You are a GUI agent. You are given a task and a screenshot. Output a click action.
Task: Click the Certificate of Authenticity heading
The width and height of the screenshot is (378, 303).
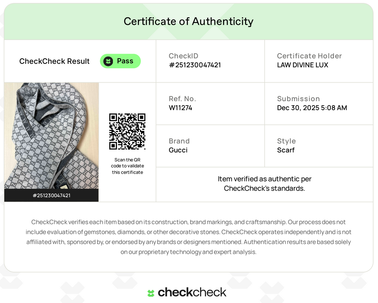[x=189, y=21]
